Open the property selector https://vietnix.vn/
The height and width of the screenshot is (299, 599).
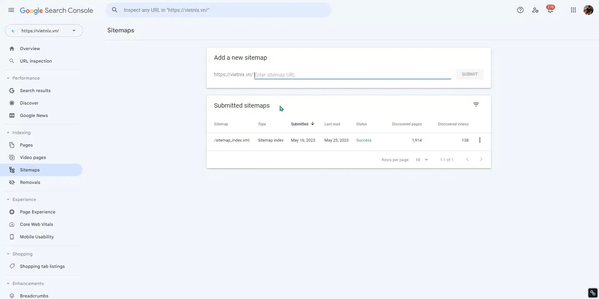[44, 30]
